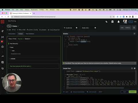Open Sample Tests help icon

click(x=135, y=68)
